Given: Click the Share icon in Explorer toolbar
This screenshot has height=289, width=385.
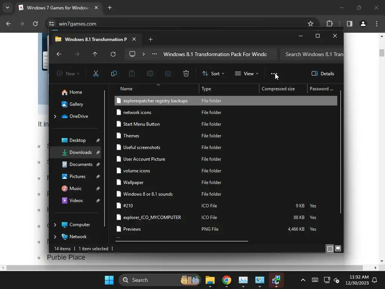Looking at the screenshot, I should 168,73.
